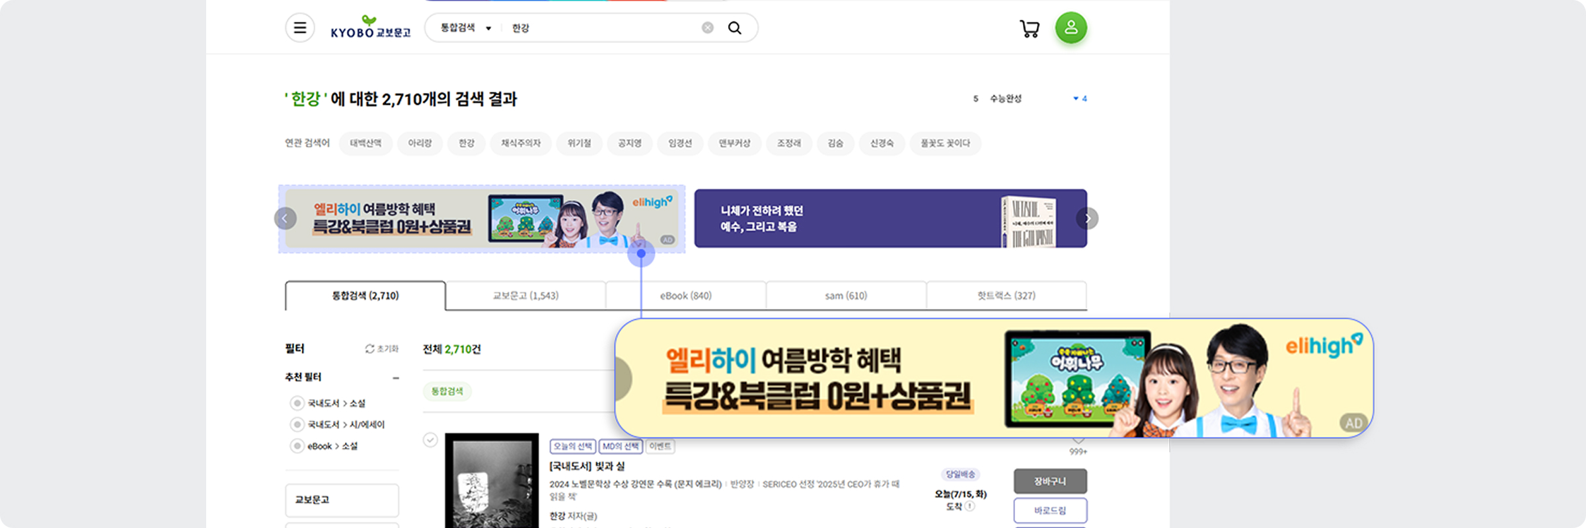This screenshot has height=528, width=1586.
Task: Click the 김승 related keyword
Action: coord(835,143)
